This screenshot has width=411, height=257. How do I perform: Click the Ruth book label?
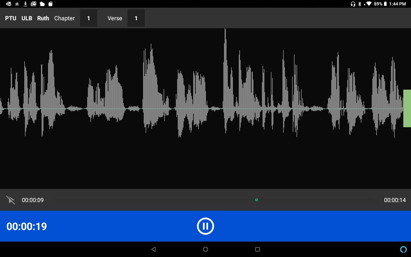tap(43, 18)
